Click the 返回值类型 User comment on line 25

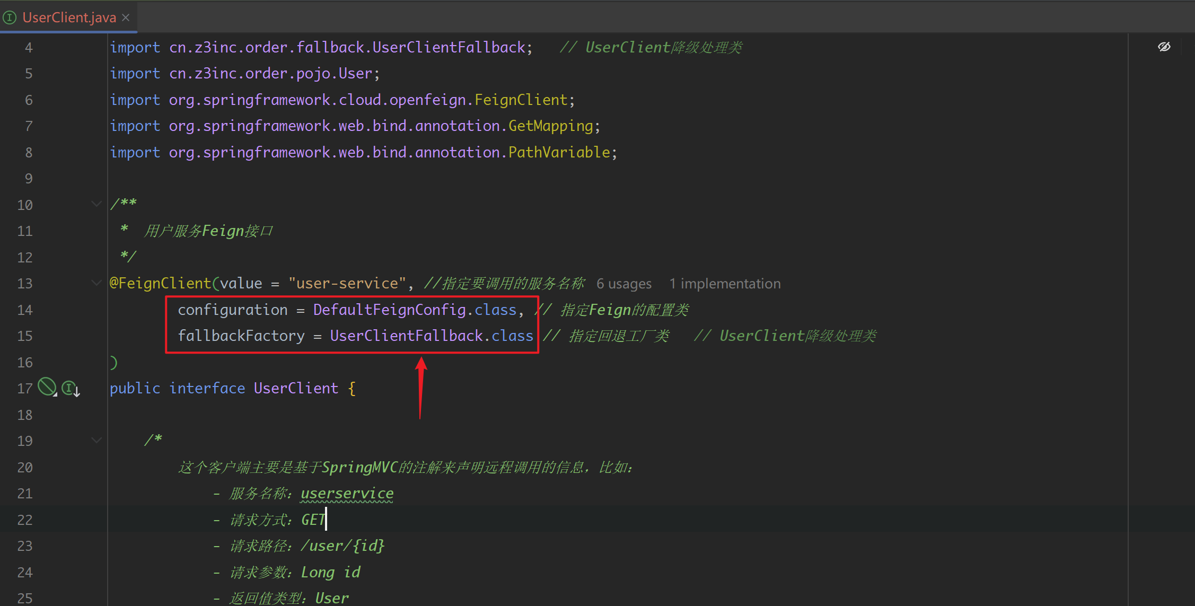[289, 598]
